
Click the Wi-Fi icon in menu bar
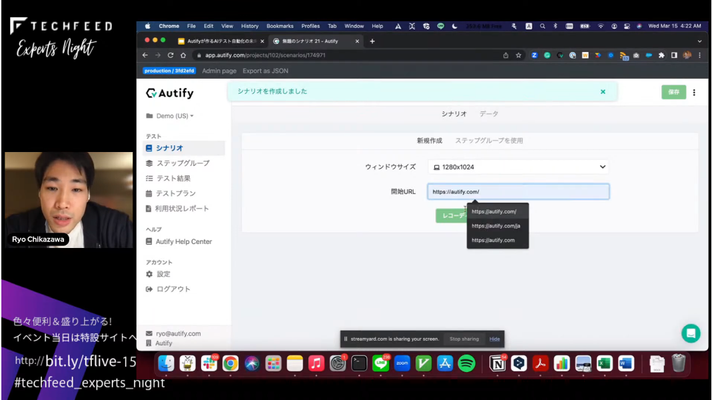(x=600, y=26)
